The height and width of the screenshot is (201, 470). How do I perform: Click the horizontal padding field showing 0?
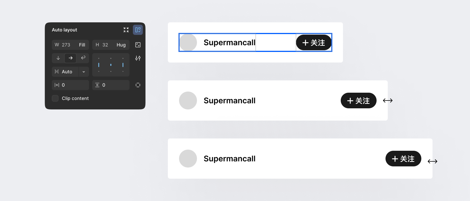click(x=70, y=85)
